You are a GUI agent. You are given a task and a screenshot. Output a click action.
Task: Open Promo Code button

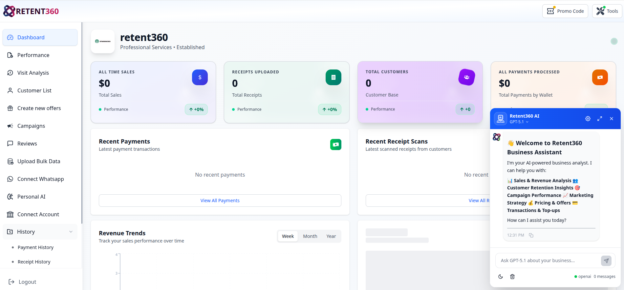[x=565, y=11]
